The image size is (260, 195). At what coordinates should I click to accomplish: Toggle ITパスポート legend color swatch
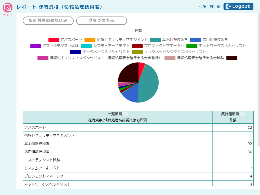tap(54, 40)
